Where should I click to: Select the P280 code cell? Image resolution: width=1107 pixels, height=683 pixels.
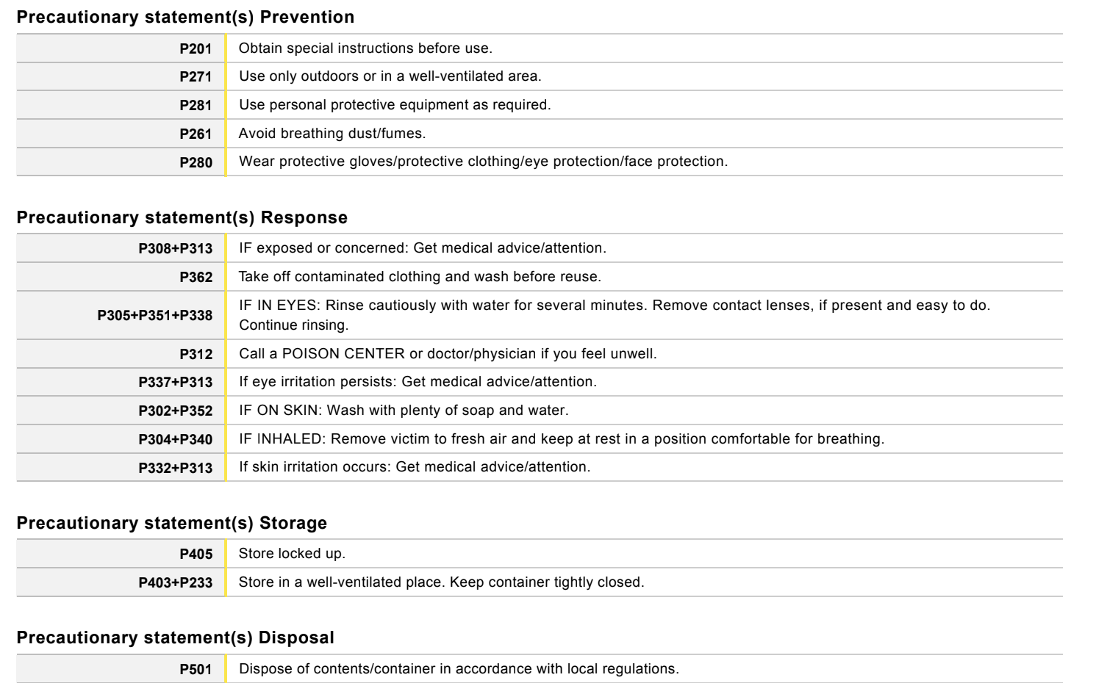click(196, 162)
